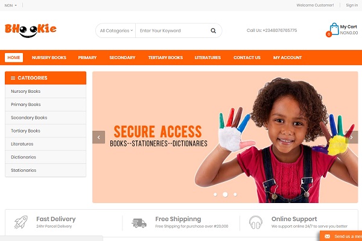The height and width of the screenshot is (241, 362).
Task: Click the rocket Fast Delivery icon
Action: pyautogui.click(x=21, y=222)
